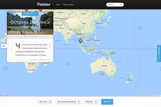The image size is (161, 107).
Task: Open the Terms of Use map link
Action: pyautogui.click(x=157, y=96)
